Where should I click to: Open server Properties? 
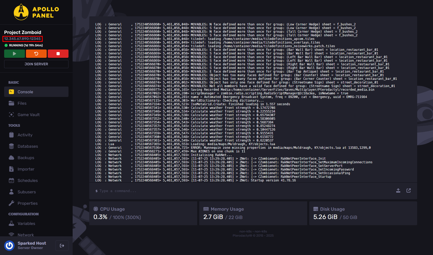click(x=36, y=203)
